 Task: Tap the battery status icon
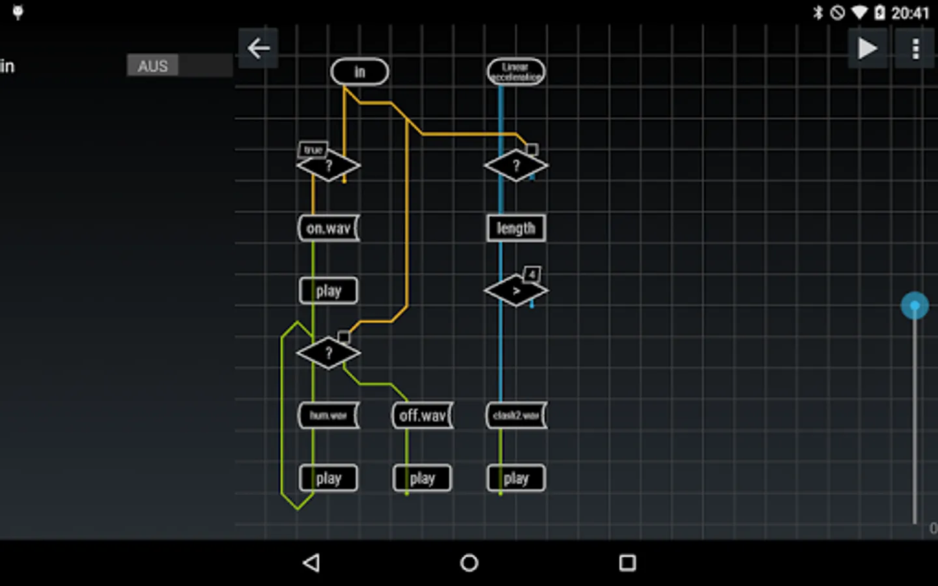point(879,12)
